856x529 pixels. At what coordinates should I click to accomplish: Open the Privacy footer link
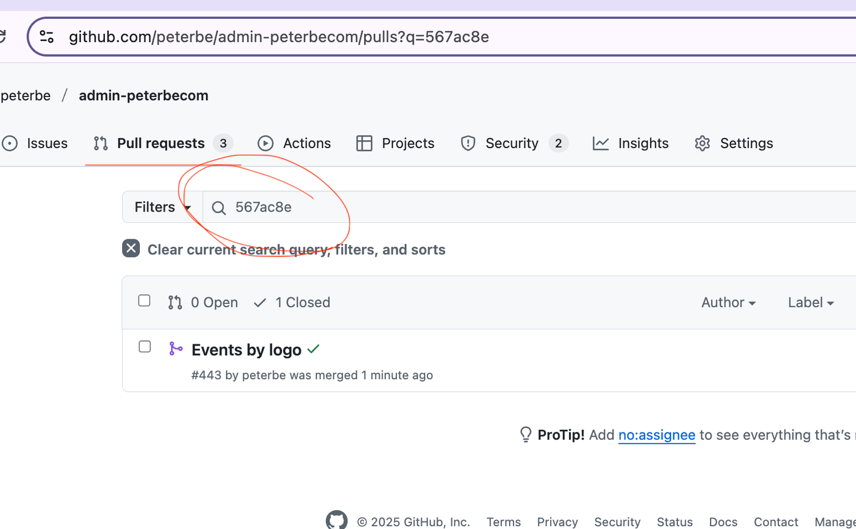click(558, 522)
